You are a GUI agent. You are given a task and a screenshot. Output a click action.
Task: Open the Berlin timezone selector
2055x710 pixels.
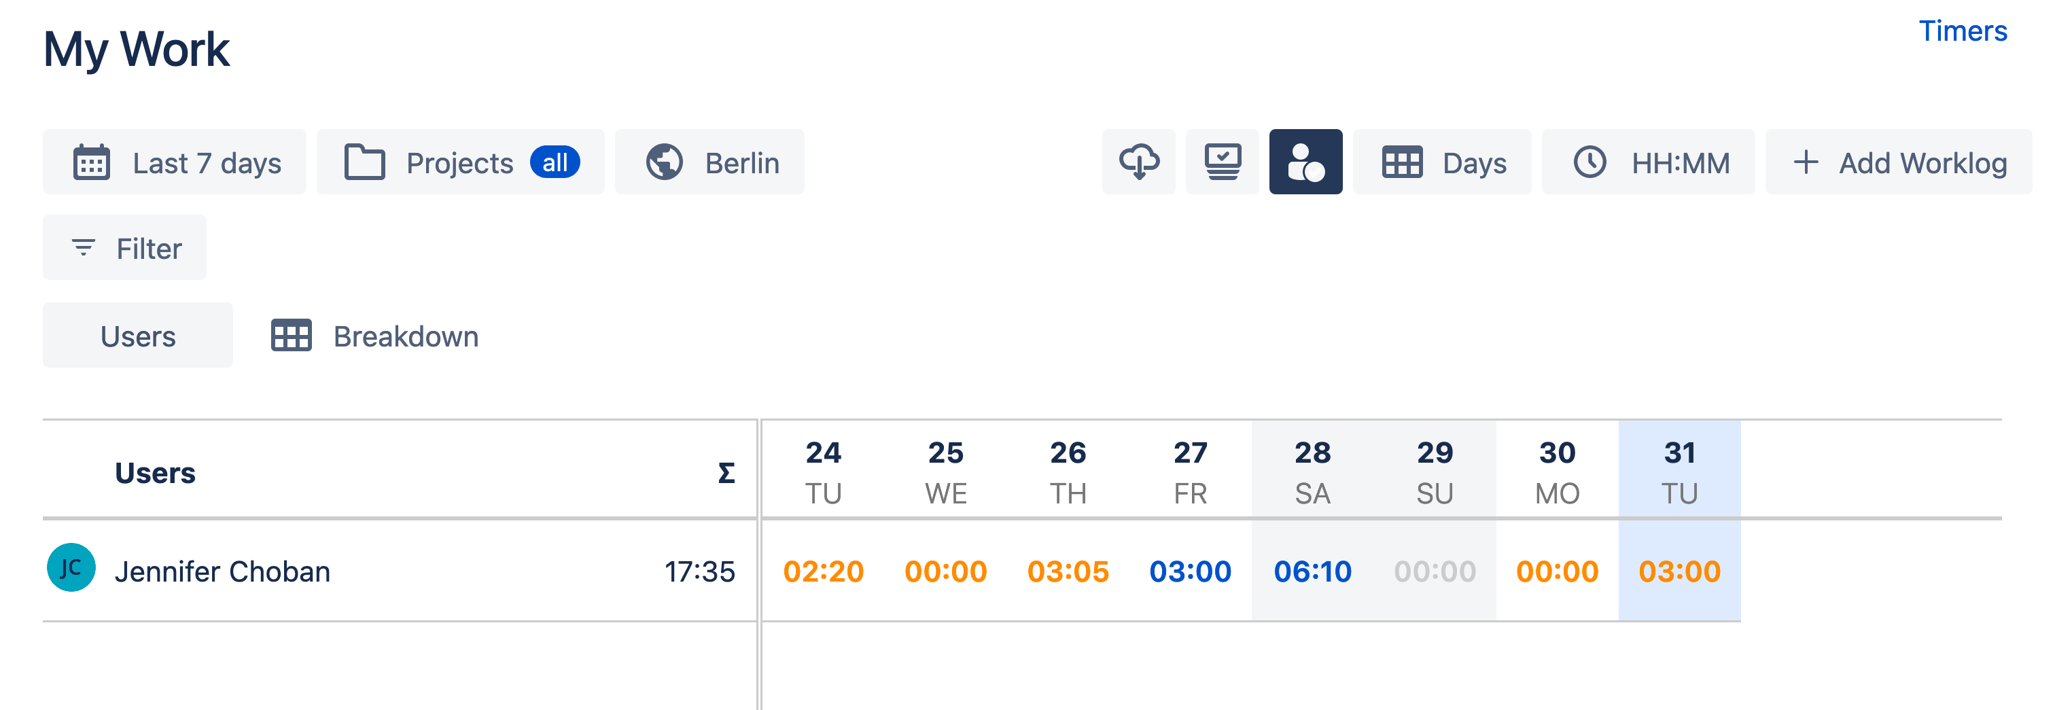[x=709, y=162]
